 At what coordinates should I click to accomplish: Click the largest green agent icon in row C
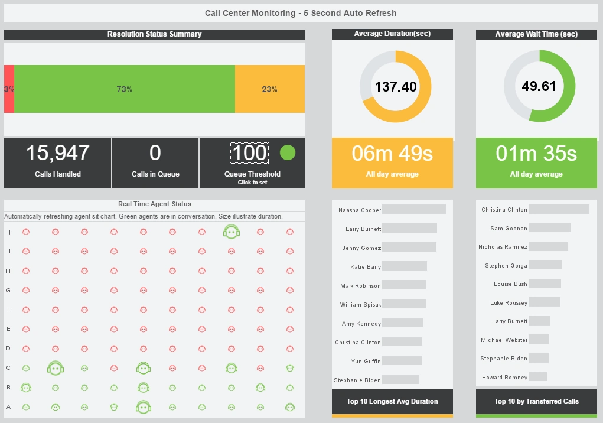point(55,367)
